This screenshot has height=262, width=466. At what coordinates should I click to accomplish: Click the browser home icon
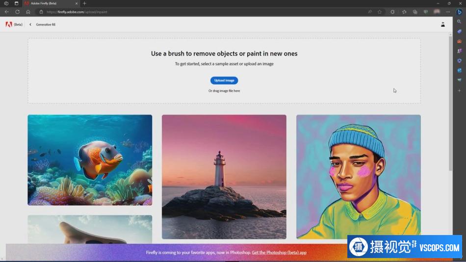[28, 12]
